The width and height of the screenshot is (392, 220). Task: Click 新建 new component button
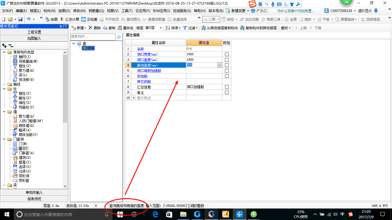coord(78,28)
